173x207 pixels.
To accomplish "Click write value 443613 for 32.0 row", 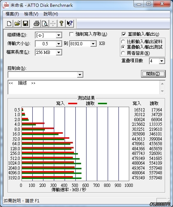I will click(138, 139).
